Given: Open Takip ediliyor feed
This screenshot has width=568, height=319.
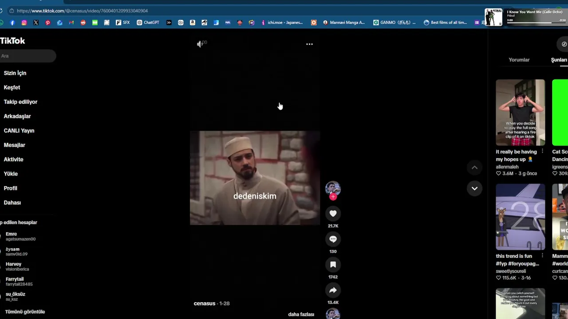Looking at the screenshot, I should tap(20, 102).
